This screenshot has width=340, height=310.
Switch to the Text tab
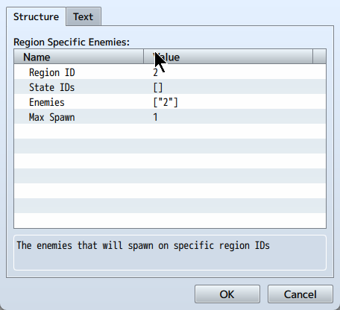click(84, 16)
